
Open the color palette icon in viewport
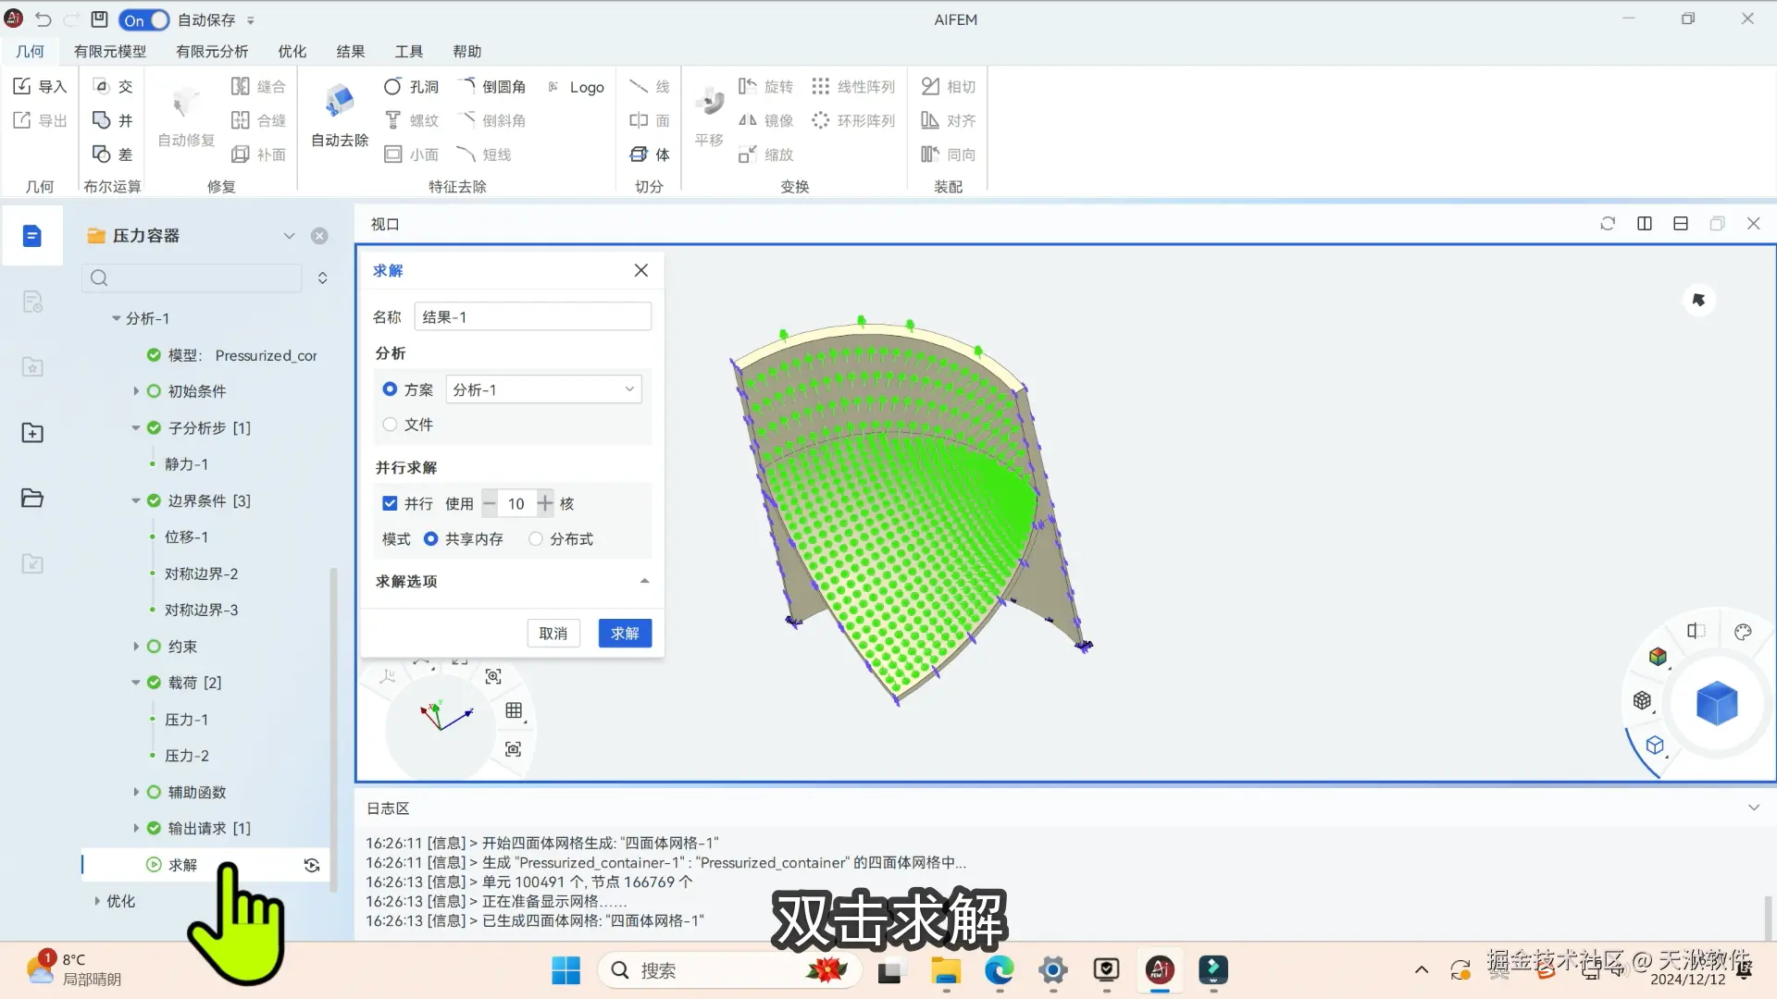pyautogui.click(x=1743, y=633)
